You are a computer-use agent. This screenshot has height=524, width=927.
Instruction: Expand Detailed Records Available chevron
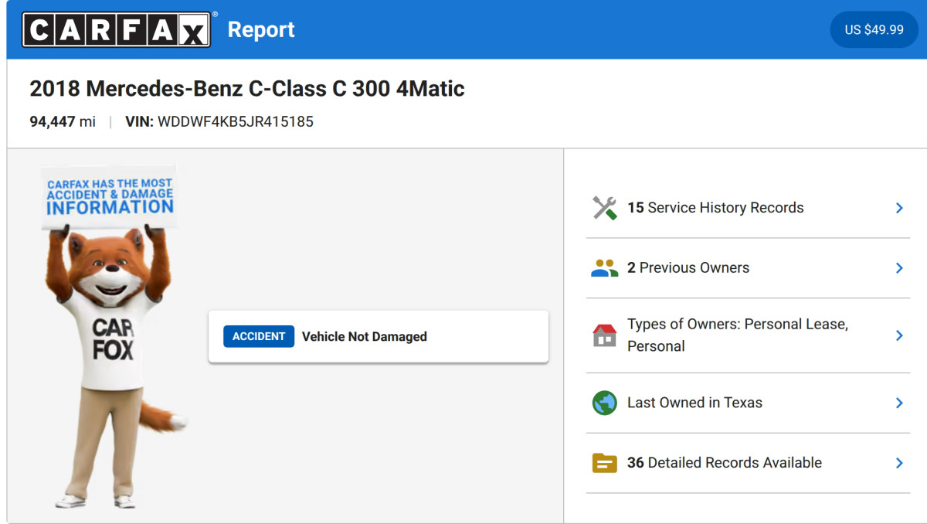(x=899, y=463)
